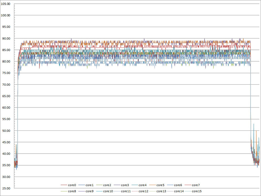Image resolution: width=261 pixels, height=196 pixels.
Task: Select the core2 legend entry
Action: tap(103, 185)
